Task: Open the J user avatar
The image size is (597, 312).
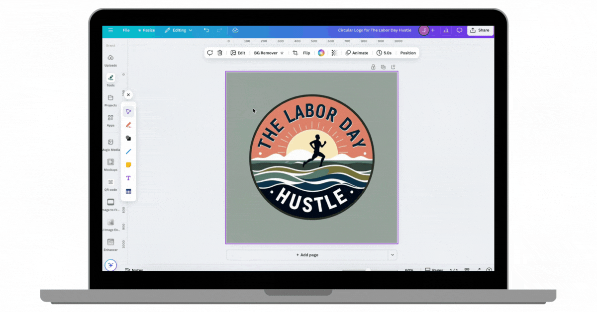Action: pyautogui.click(x=424, y=30)
